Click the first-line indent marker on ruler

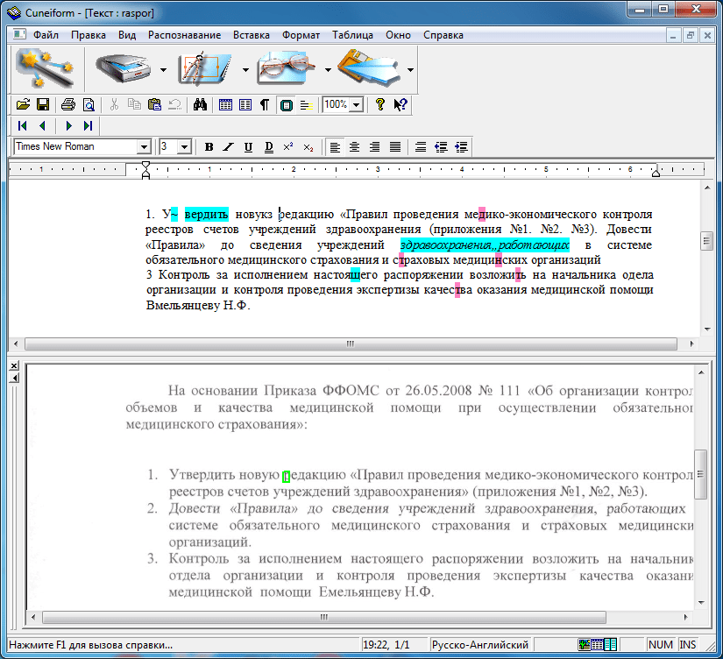tap(145, 165)
